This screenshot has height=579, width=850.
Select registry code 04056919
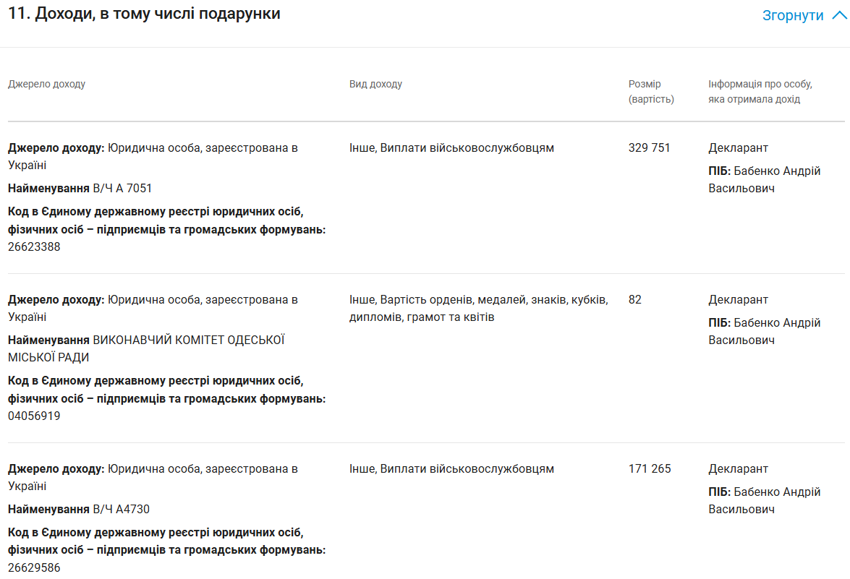click(34, 416)
